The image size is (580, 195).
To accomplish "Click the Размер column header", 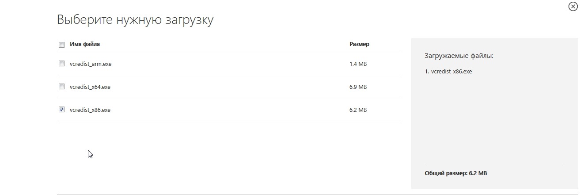I will [x=359, y=44].
